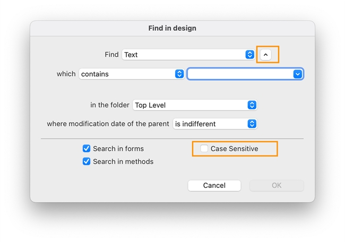Click the Find in design title bar
The height and width of the screenshot is (242, 345).
click(172, 28)
